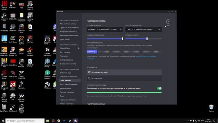Click the Mafia III desktop icon

[x=4, y=5]
